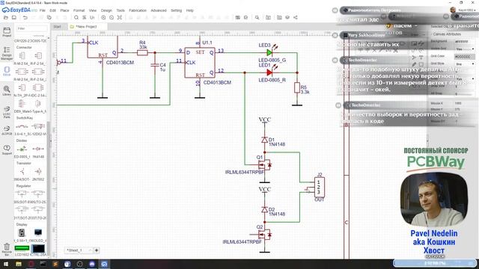The image size is (479, 269).
Task: Select the EELib panel icon
Action: (x=7, y=71)
